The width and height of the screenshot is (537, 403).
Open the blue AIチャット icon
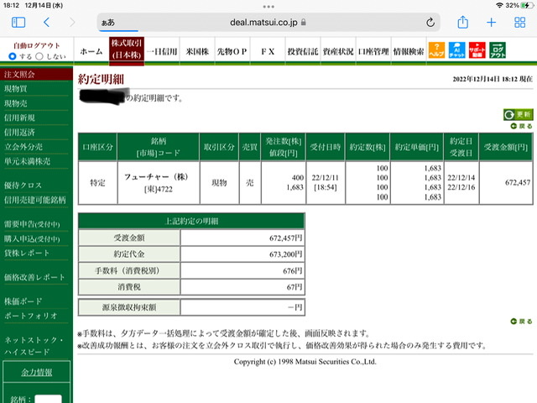(456, 50)
